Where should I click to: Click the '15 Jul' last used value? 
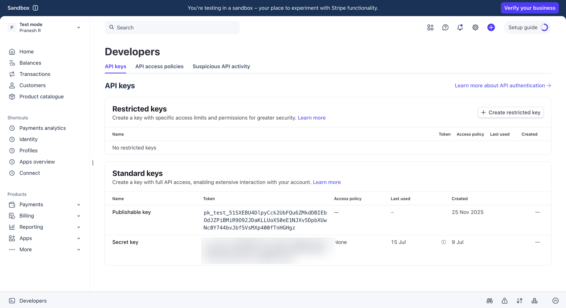[x=398, y=242]
